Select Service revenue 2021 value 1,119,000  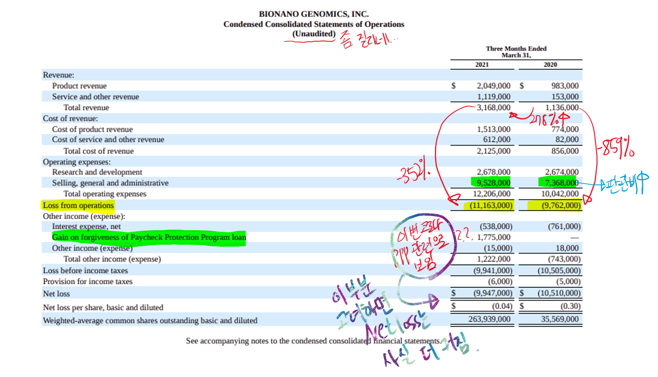point(494,97)
